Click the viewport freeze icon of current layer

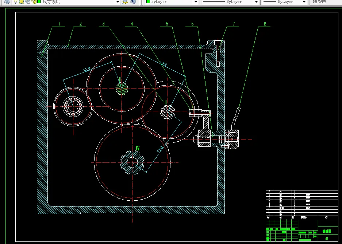pos(27,2)
